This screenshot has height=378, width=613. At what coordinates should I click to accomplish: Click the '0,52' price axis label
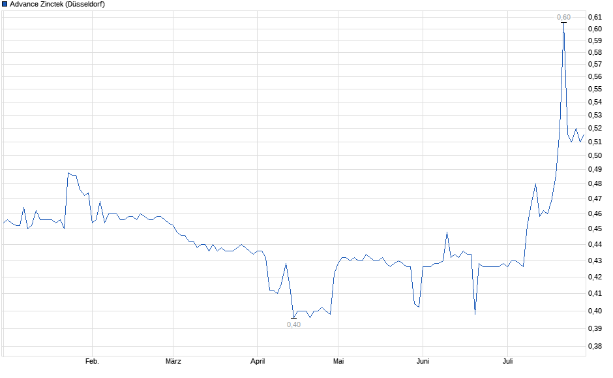[595, 129]
